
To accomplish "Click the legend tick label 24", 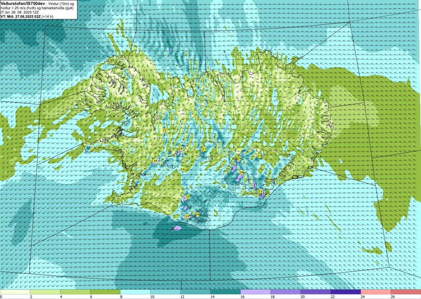I will 363,297.
